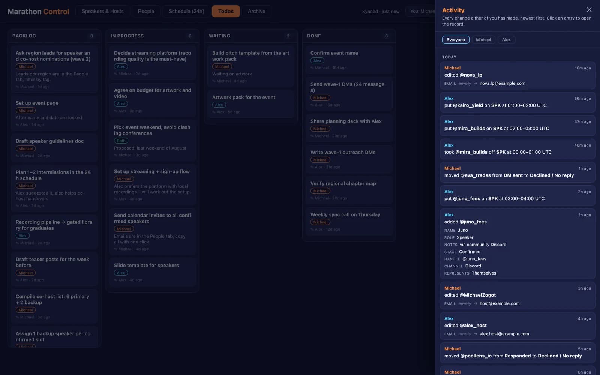The height and width of the screenshot is (375, 600).
Task: Open the Send calendar invites card
Action: 153,232
